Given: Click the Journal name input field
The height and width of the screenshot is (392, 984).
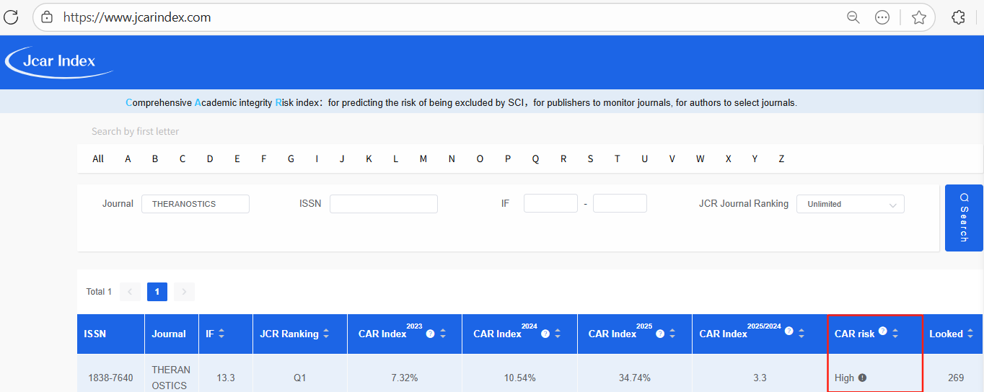Looking at the screenshot, I should pyautogui.click(x=196, y=204).
